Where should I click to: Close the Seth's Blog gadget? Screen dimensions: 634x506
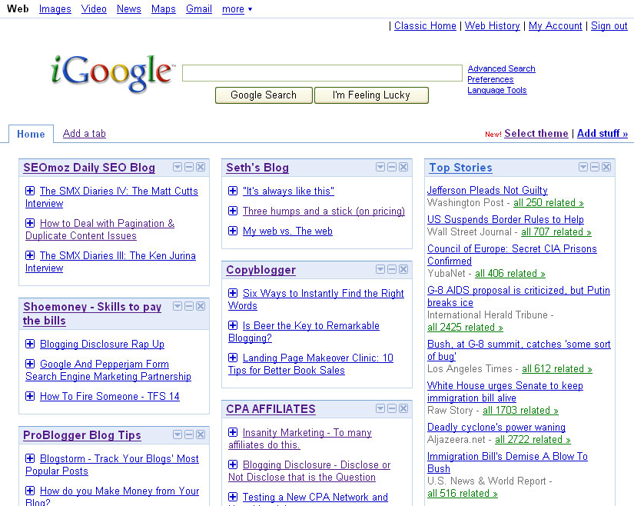[403, 167]
